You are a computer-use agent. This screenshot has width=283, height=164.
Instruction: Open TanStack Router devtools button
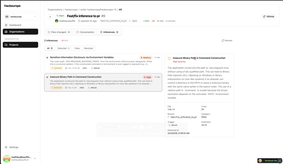[270, 160]
